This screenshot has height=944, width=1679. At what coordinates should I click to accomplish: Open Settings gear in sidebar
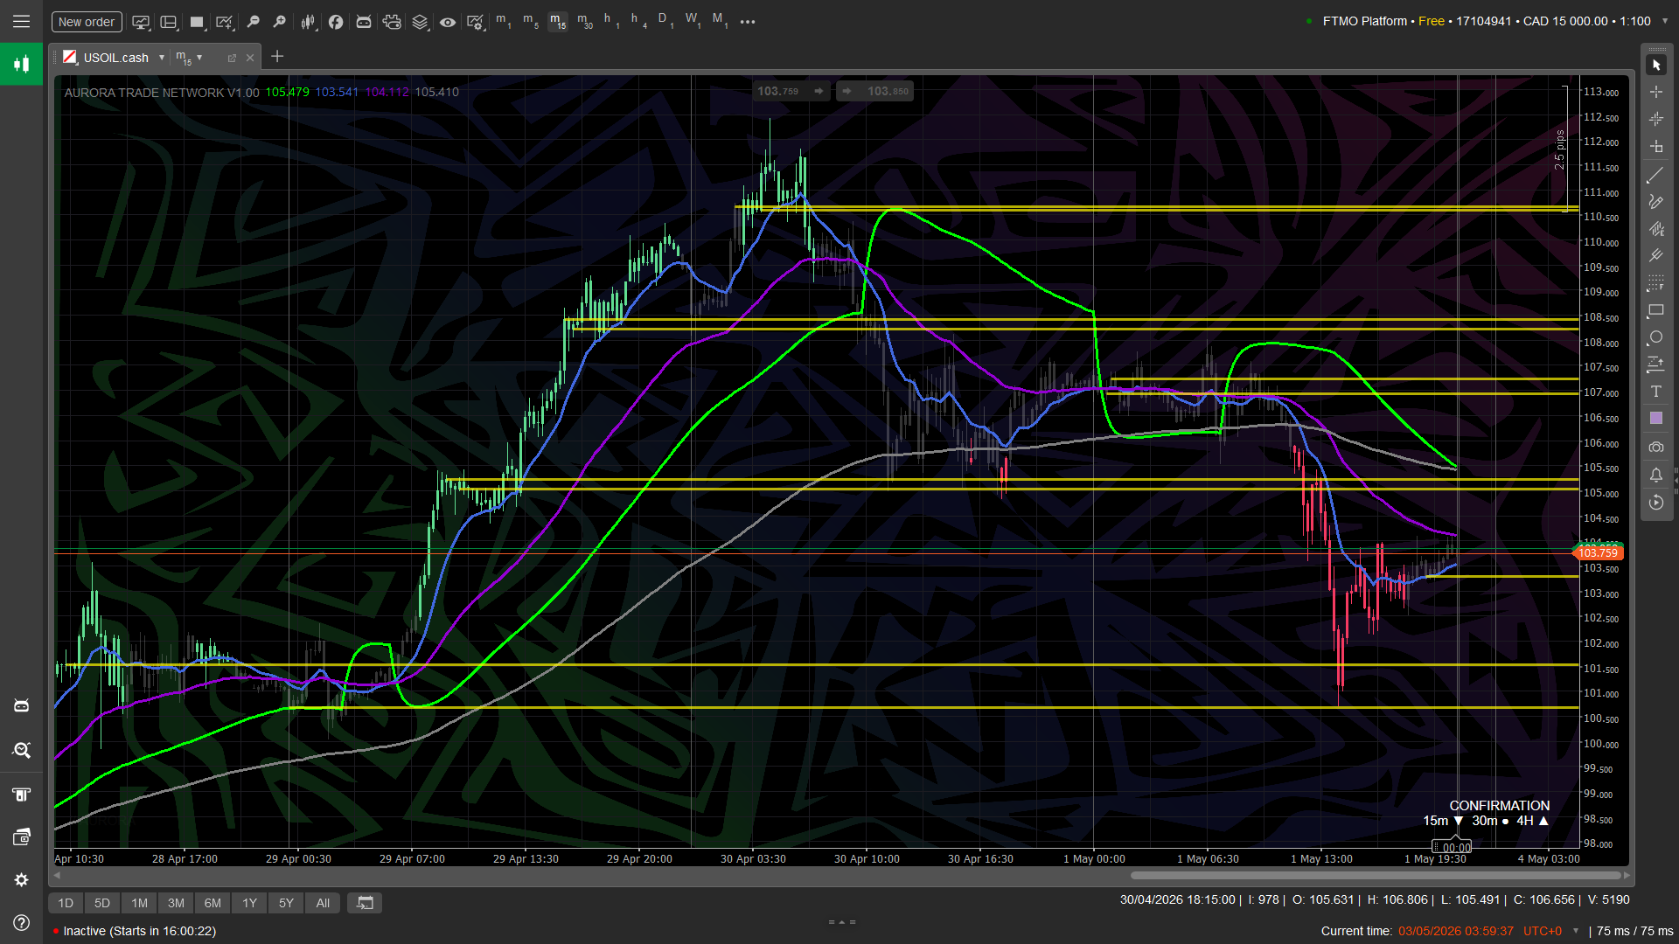(21, 880)
